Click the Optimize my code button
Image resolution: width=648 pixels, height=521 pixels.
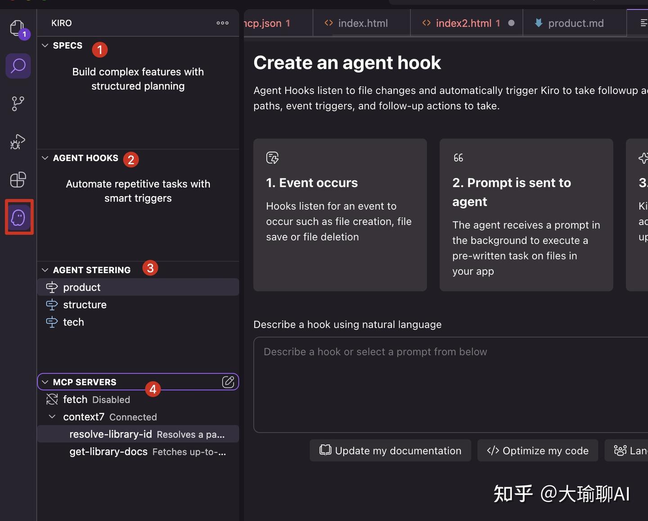click(x=538, y=451)
